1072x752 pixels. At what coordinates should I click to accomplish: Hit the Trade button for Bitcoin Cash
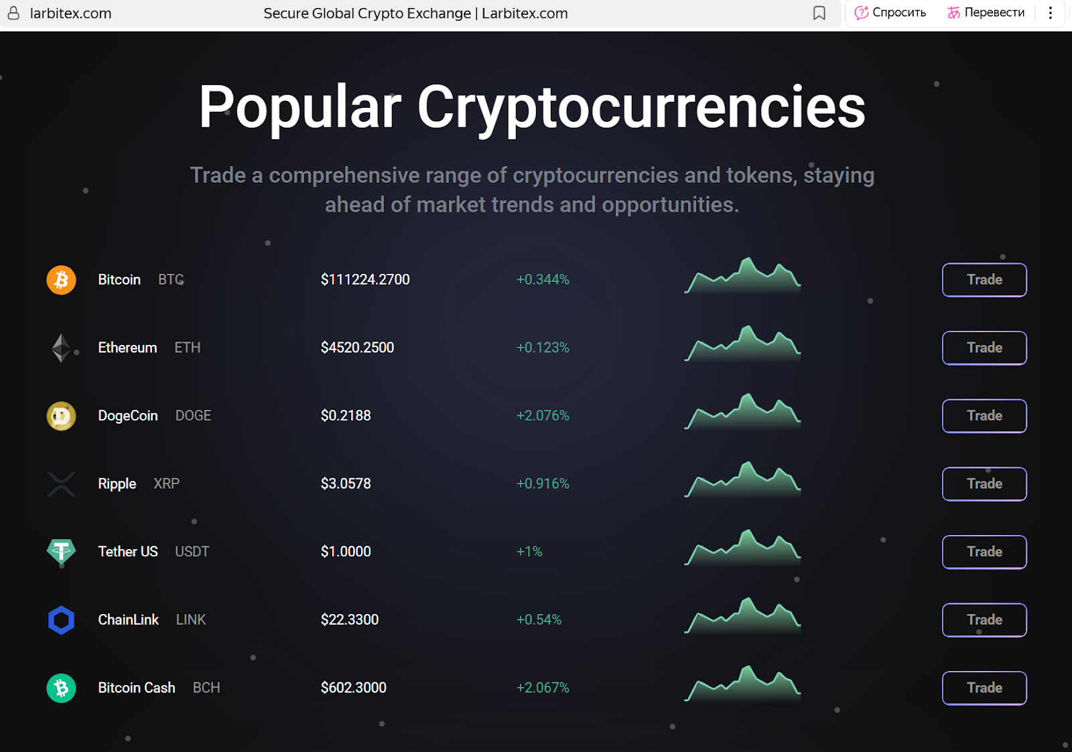tap(984, 688)
